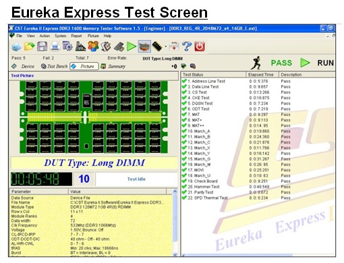Viewport: 344px width, 263px height.
Task: Switch to the Test Bench tab
Action: [55, 66]
